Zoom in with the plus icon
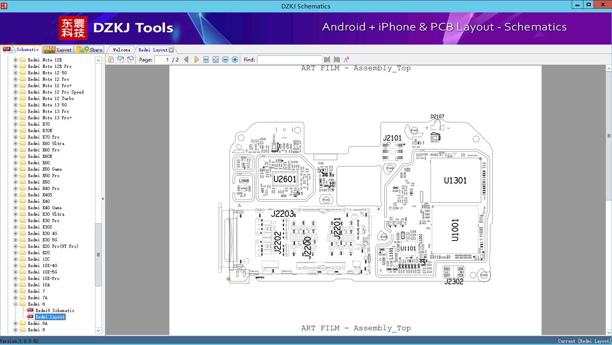 pos(235,59)
